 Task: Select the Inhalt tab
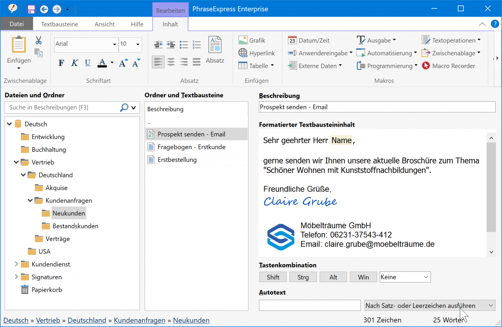(x=170, y=24)
